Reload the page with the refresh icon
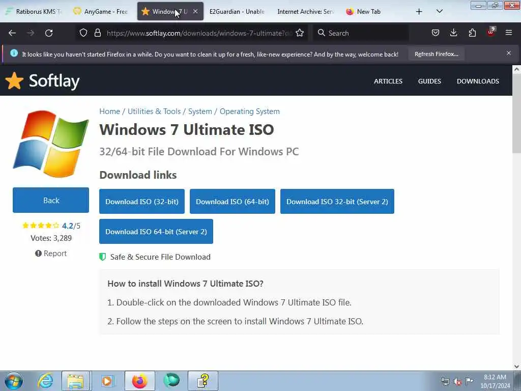The image size is (521, 391). coord(49,33)
